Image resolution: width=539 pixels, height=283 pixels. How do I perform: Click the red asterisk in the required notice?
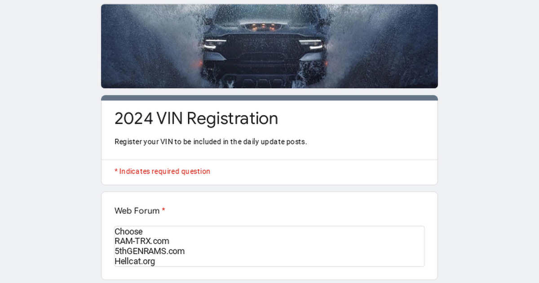pos(116,171)
